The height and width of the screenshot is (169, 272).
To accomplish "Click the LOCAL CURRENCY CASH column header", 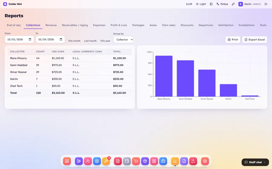I will point(87,51).
